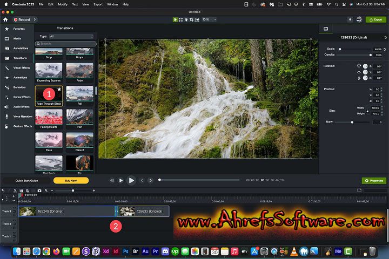The height and width of the screenshot is (259, 389).
Task: Export the project using Export button
Action: 375,19
